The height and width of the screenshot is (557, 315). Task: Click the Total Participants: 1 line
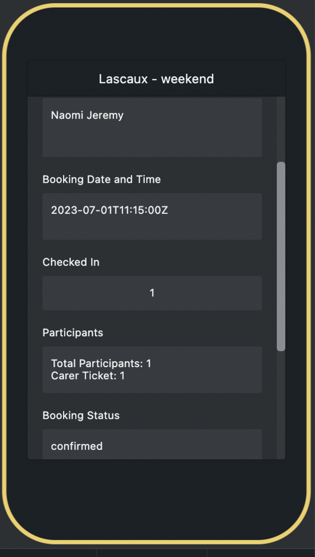(101, 363)
